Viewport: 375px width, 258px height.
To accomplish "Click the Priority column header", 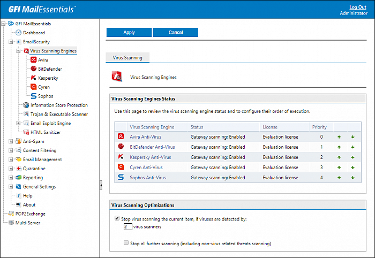I will coord(319,127).
